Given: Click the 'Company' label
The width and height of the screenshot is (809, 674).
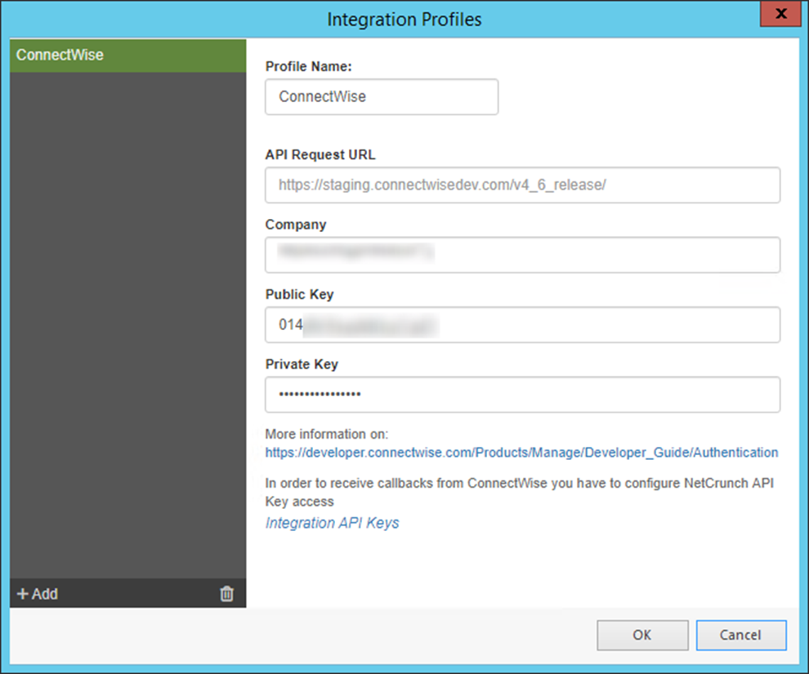Looking at the screenshot, I should pyautogui.click(x=296, y=225).
